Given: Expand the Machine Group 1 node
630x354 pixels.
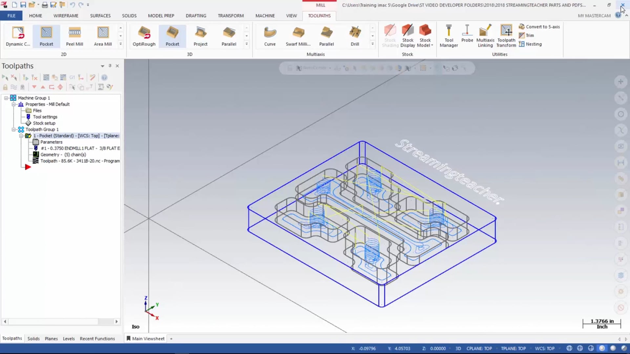Looking at the screenshot, I should [x=6, y=98].
